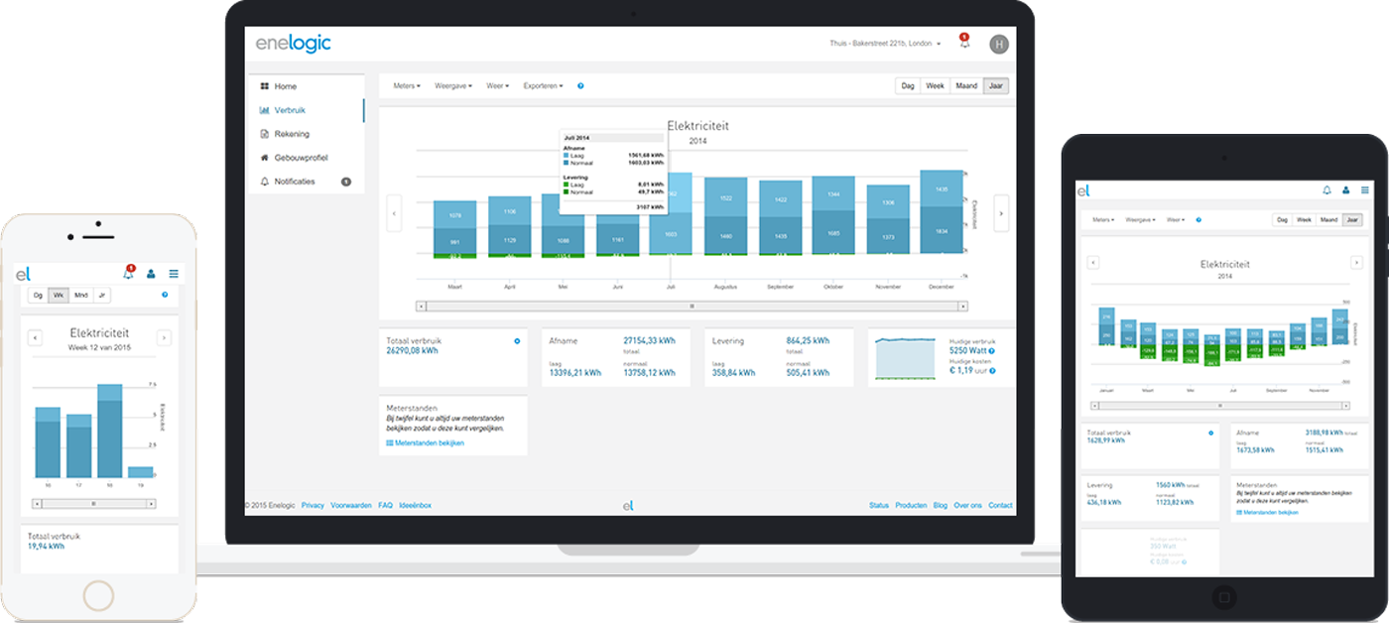This screenshot has height=623, width=1389.
Task: Tap the user profile icon on the phone
Action: pos(151,274)
